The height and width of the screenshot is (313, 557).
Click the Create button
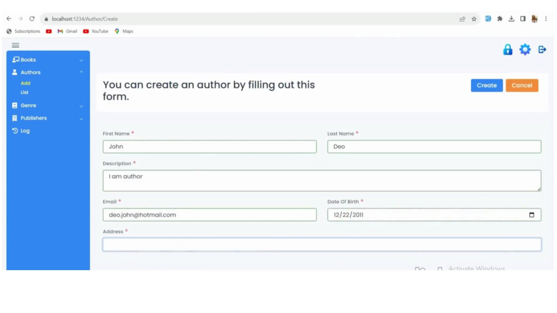tap(487, 86)
